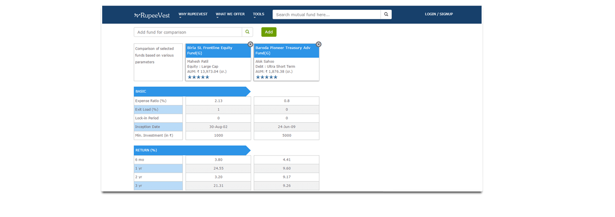615x217 pixels.
Task: Click Debt : Ultra Short Term text
Action: pos(276,67)
